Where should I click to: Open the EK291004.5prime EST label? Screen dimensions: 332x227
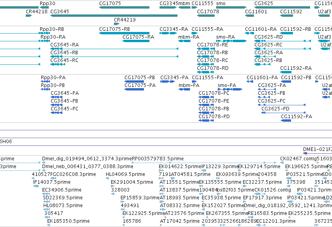[x=132, y=182]
